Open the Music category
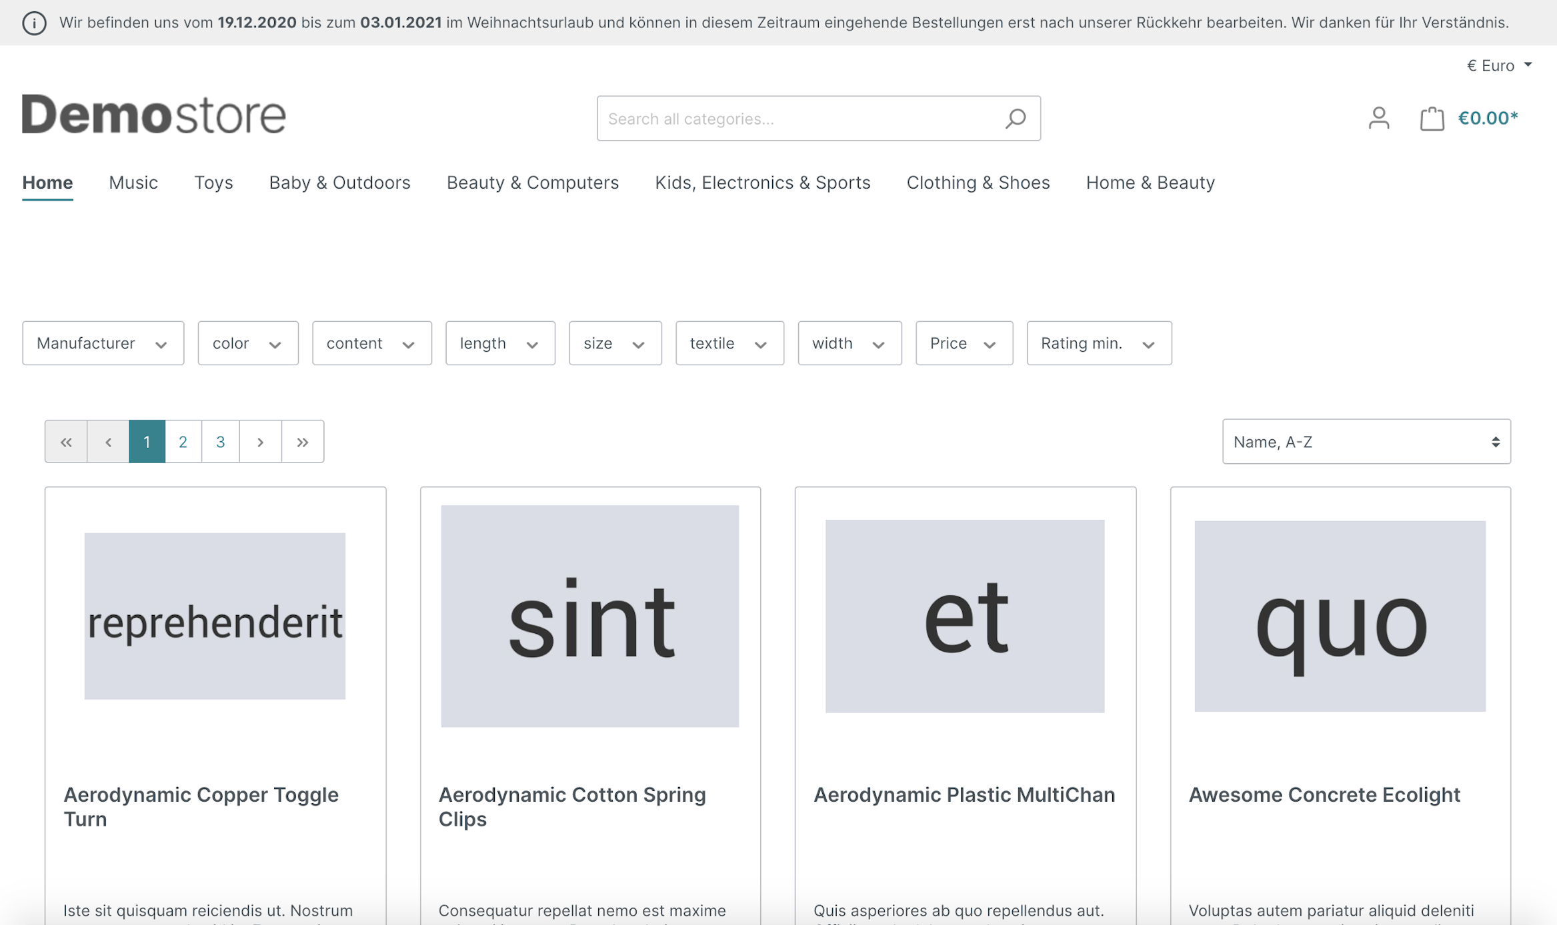 click(x=133, y=183)
